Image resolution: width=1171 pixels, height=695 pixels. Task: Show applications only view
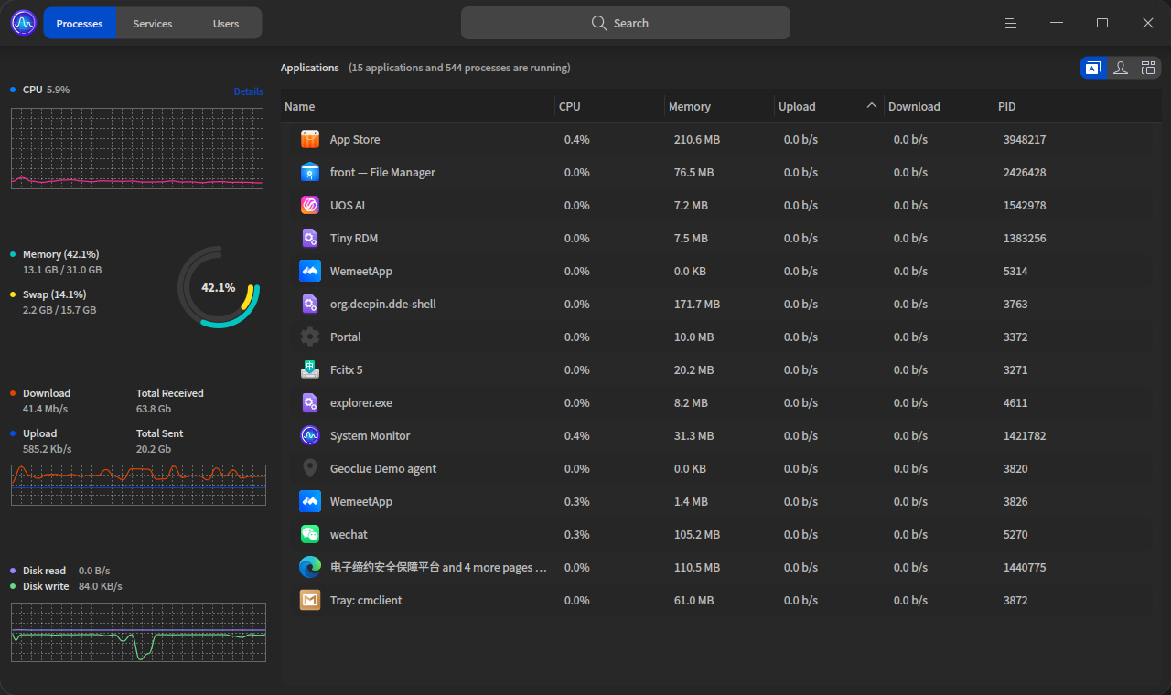click(x=1092, y=68)
